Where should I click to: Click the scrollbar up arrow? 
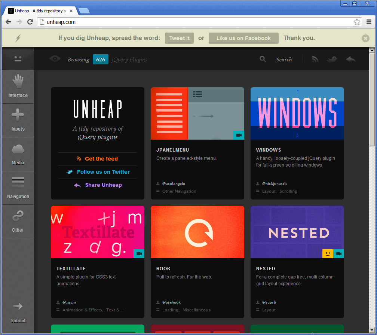tap(372, 50)
